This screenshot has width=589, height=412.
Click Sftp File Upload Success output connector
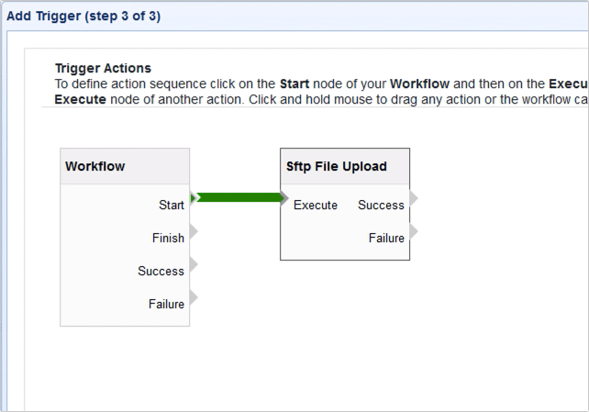click(414, 198)
